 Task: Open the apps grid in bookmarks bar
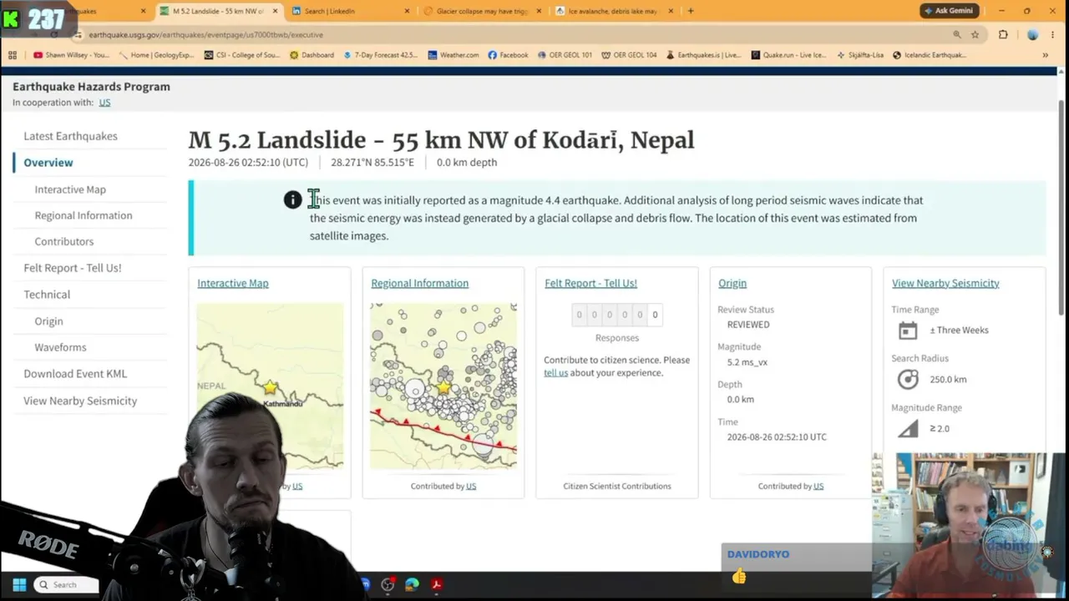pyautogui.click(x=13, y=55)
